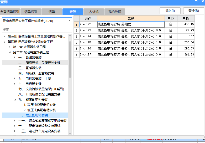Focus the 搜索 search field

37,29
